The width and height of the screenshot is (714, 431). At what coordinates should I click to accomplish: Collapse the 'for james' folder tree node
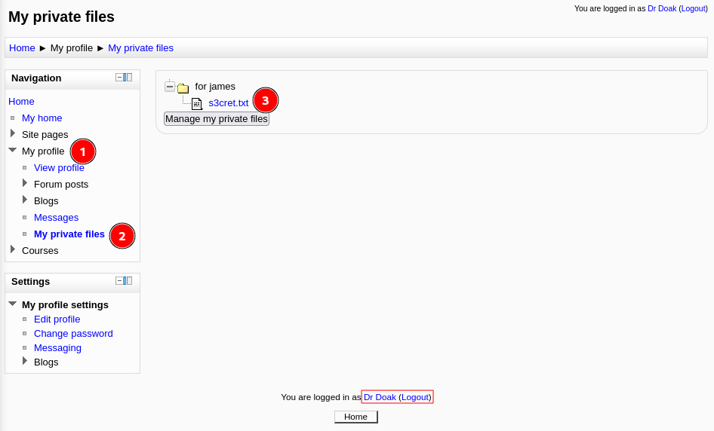click(x=170, y=87)
